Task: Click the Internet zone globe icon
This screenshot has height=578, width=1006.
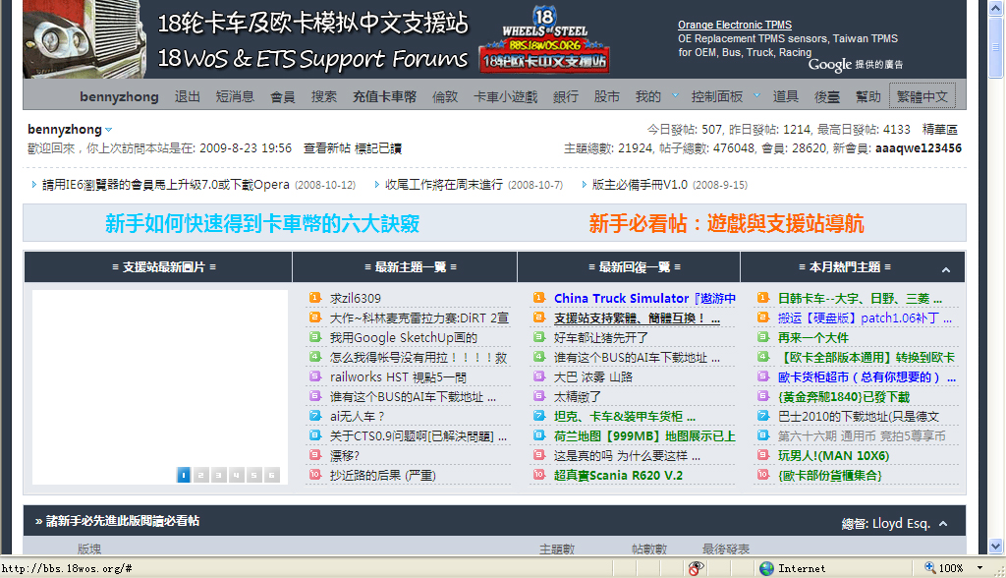Action: (766, 568)
